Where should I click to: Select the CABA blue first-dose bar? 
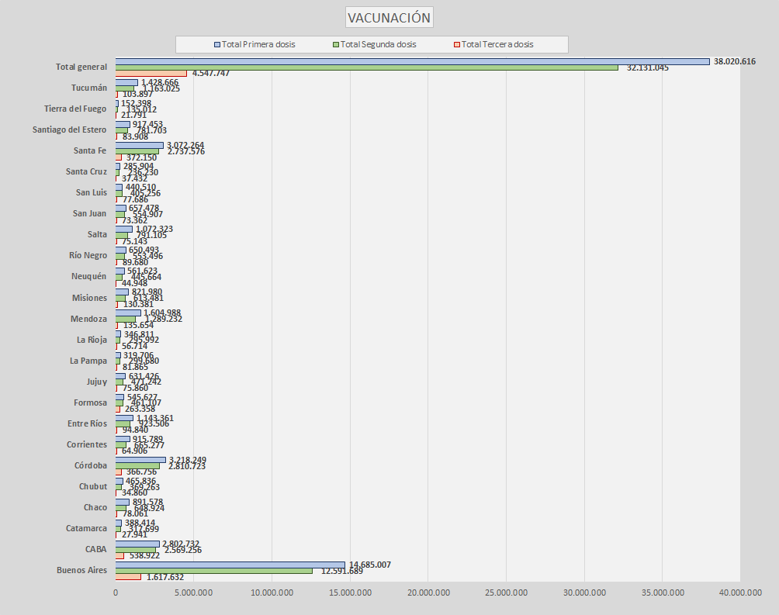(x=137, y=544)
